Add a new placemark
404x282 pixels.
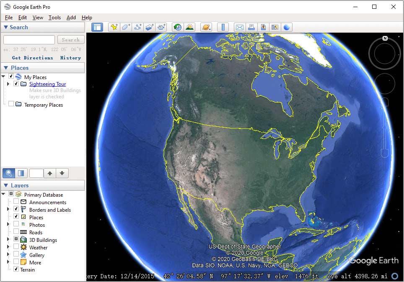tap(114, 27)
